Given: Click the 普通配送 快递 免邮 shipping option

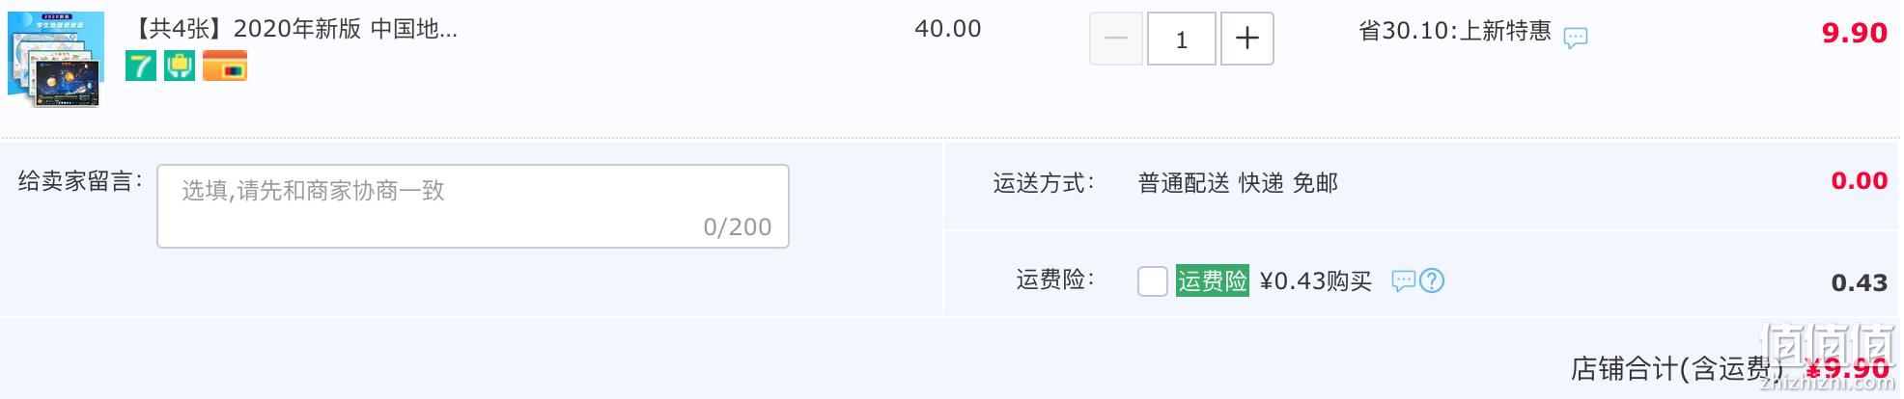Looking at the screenshot, I should coord(1238,183).
